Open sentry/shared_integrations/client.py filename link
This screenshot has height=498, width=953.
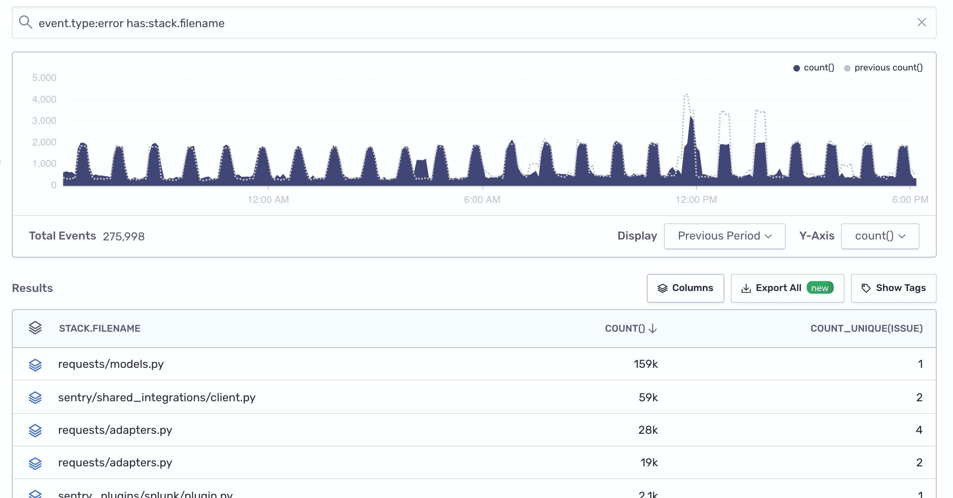click(157, 398)
